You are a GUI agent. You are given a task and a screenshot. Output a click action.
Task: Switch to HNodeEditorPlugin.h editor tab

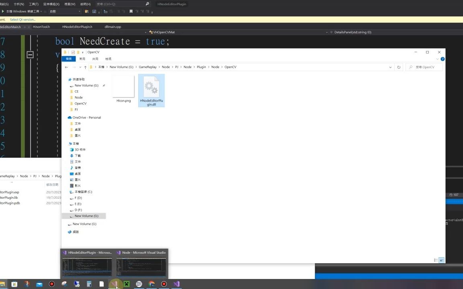[x=77, y=26]
